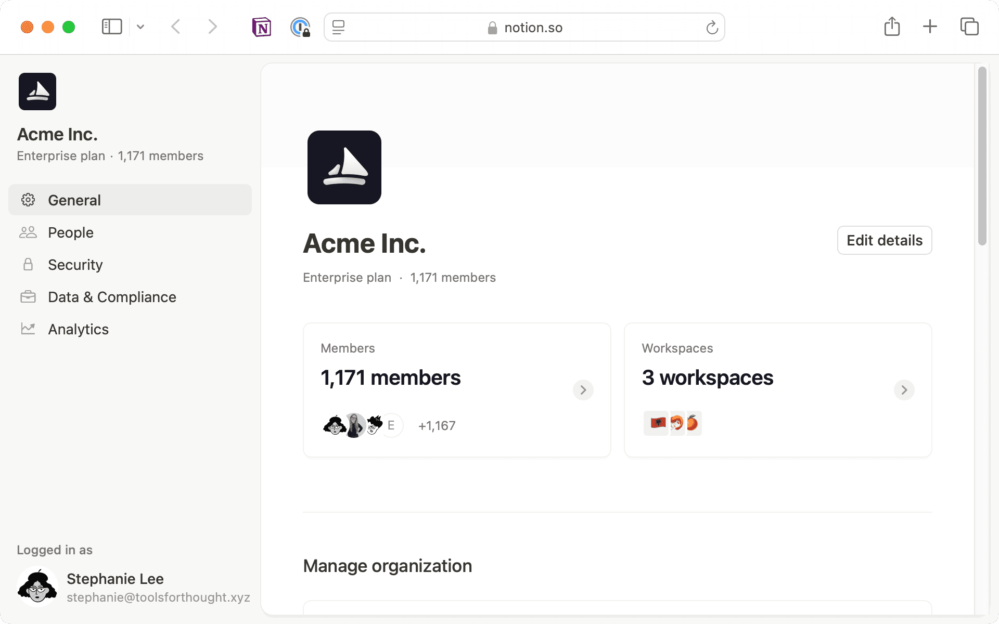Screen dimensions: 999x624
Task: Click Stephanie Lee's profile avatar
Action: pos(37,586)
